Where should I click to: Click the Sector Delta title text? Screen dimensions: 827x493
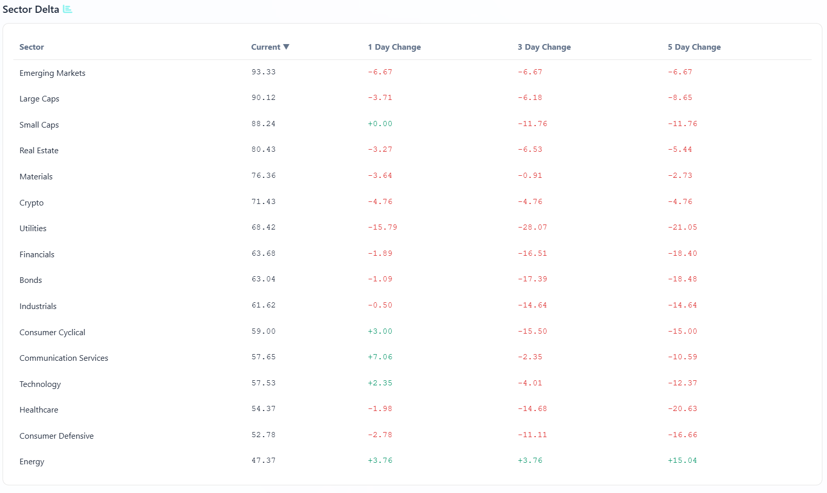pyautogui.click(x=31, y=9)
